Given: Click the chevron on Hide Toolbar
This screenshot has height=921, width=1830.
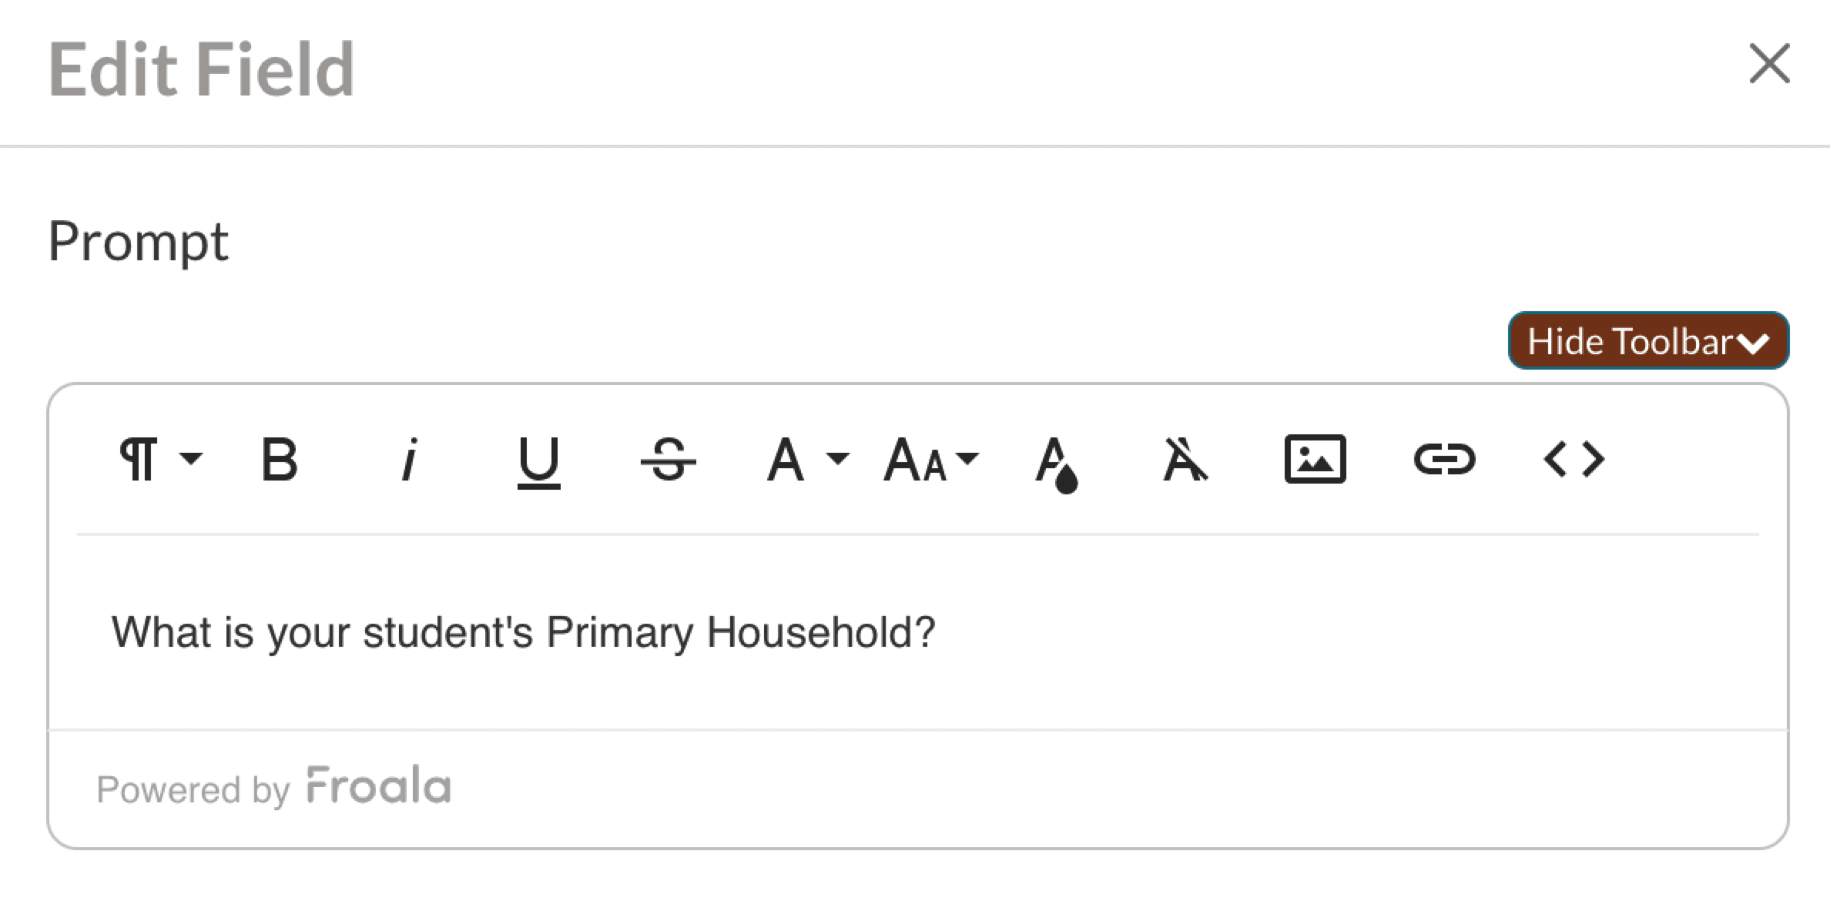Looking at the screenshot, I should (x=1753, y=343).
